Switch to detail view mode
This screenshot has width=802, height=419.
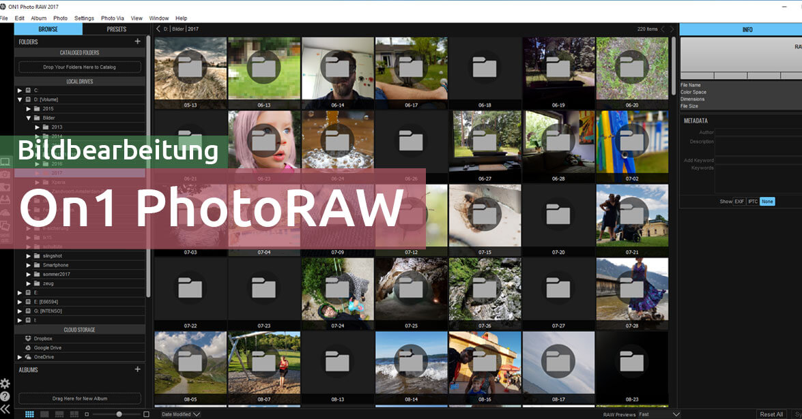pos(44,414)
